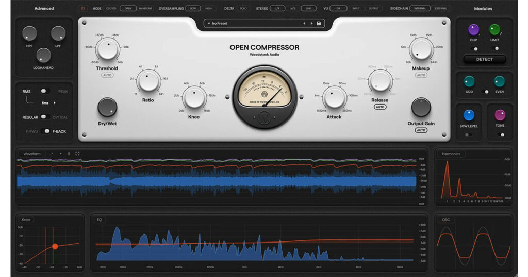Click the Harmonics panel label
This screenshot has height=277, width=528.
tap(451, 154)
